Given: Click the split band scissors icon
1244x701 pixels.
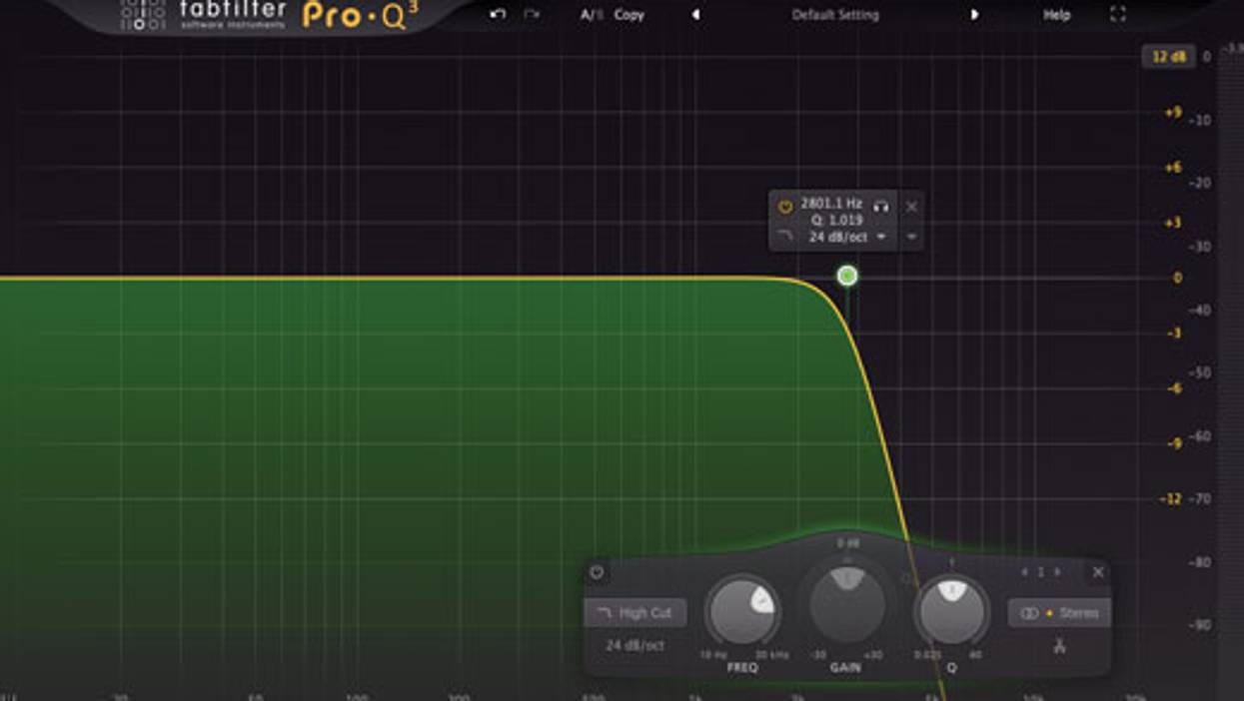Looking at the screenshot, I should 1059,646.
